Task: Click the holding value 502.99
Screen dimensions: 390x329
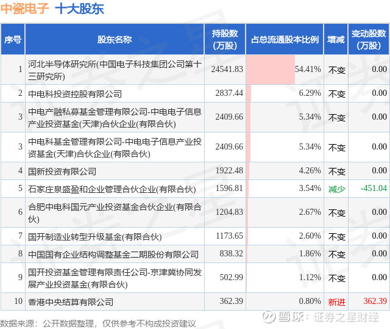Action: [232, 277]
